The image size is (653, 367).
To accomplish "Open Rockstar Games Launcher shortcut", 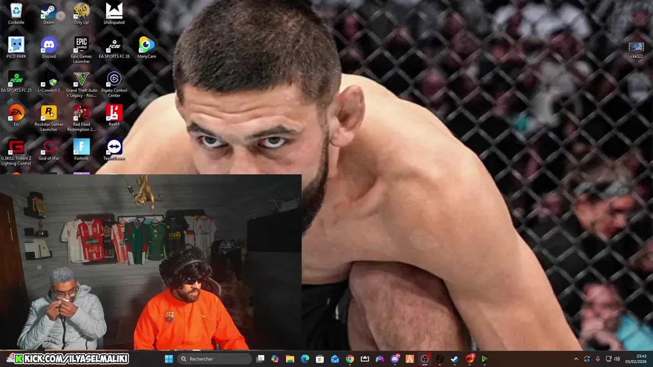I will tap(48, 119).
